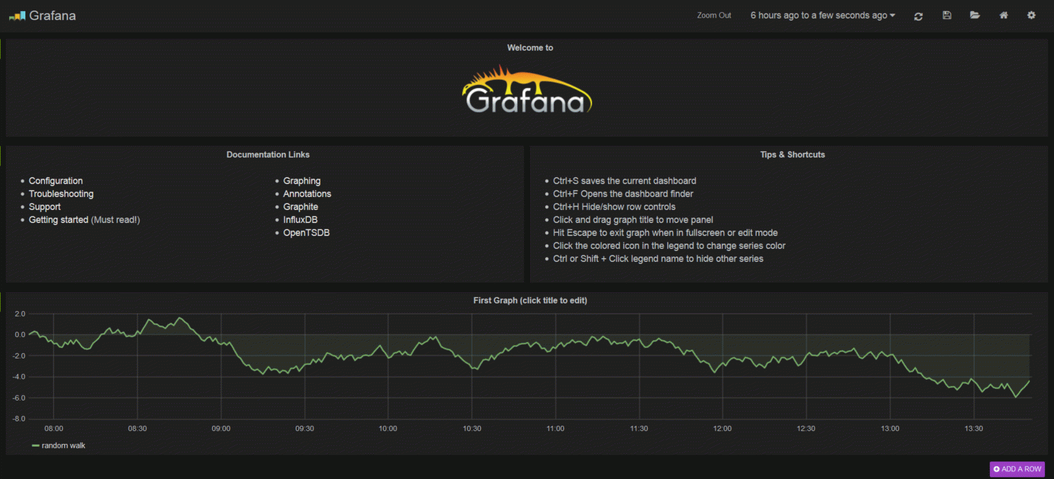
Task: Click the -8.0 y-axis label
Action: [x=19, y=419]
